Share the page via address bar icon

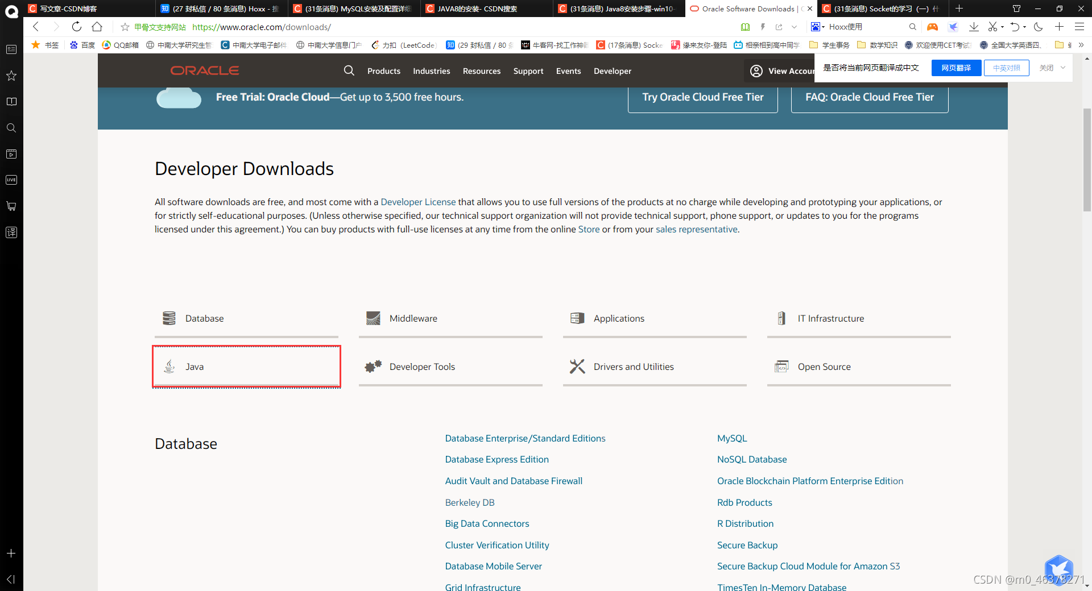point(779,27)
